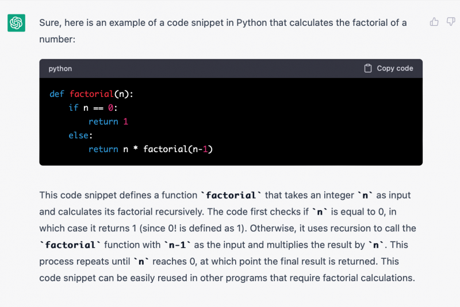This screenshot has height=307, width=460.
Task: Give the response a thumbs down
Action: [x=451, y=22]
